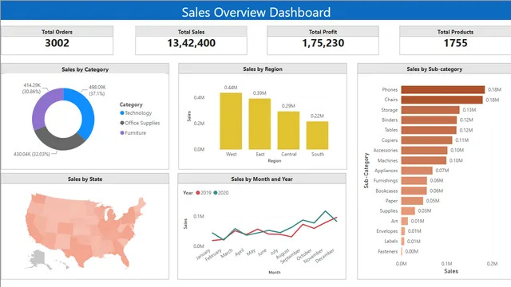
Task: Select the East region bar
Action: click(x=259, y=124)
